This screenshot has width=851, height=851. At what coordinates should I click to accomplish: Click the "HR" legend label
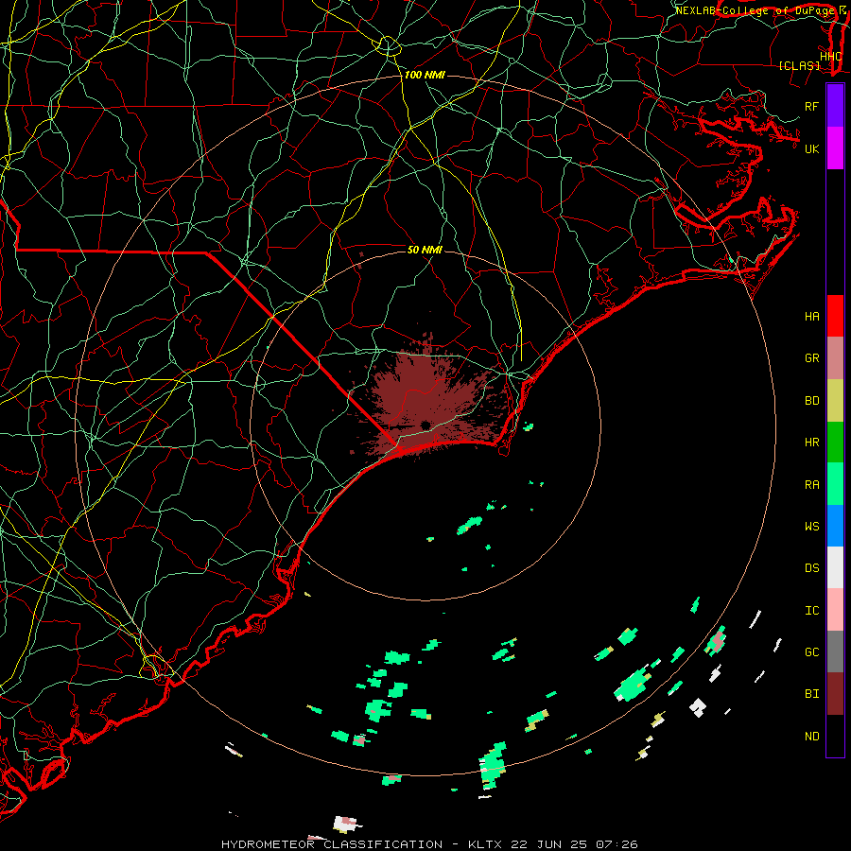point(811,443)
